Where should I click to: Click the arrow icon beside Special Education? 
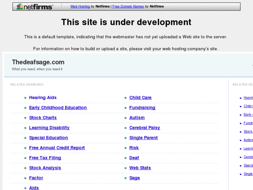[x=25, y=138]
